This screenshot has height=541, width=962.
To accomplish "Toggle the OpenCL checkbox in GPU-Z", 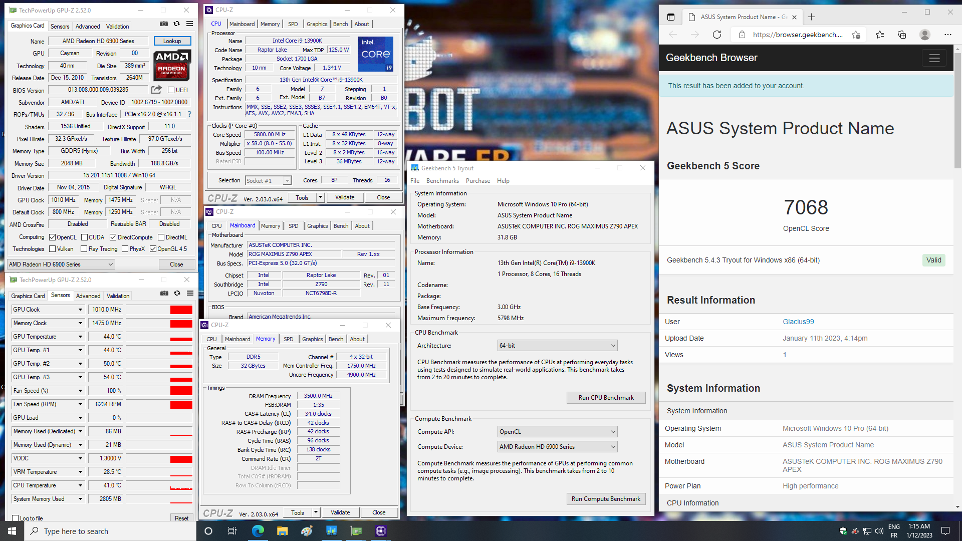I will [52, 237].
